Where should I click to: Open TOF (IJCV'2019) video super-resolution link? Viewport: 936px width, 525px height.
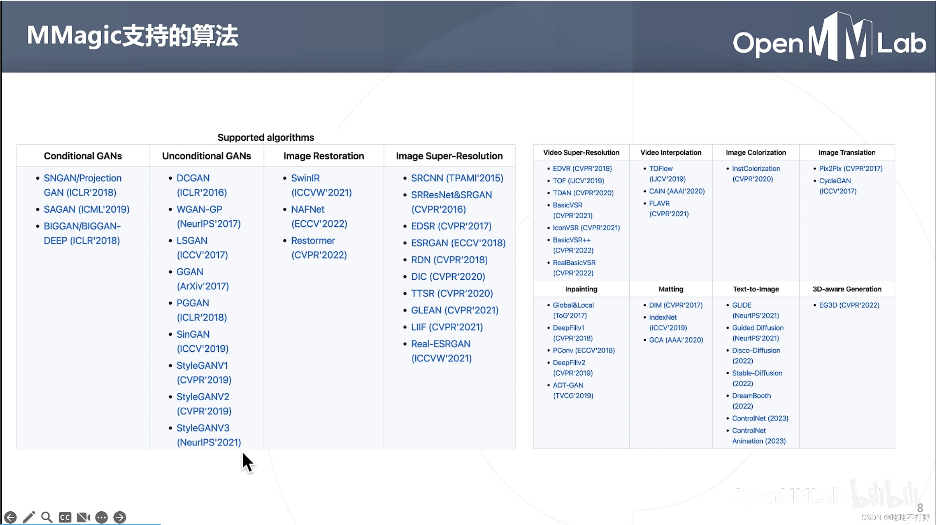coord(578,181)
